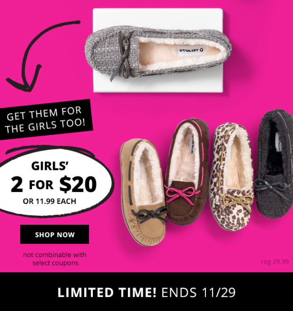
Task: Click the pink bow on brown slipper
Action: coord(181,194)
